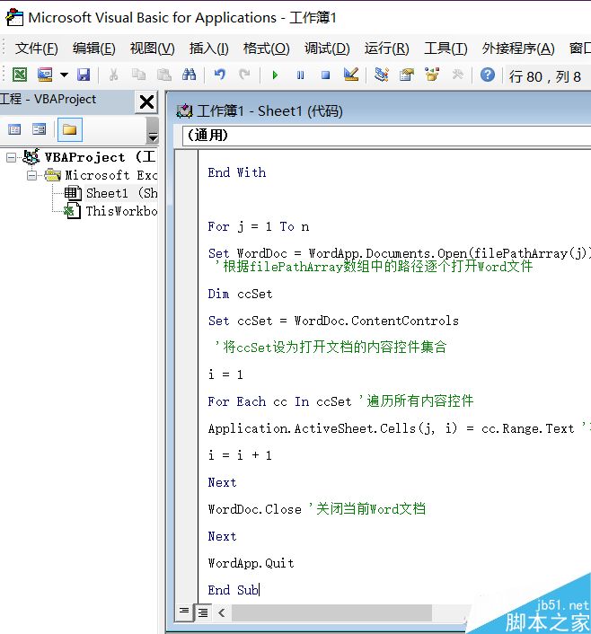This screenshot has width=591, height=634.
Task: Click the horizontal scrollbar left arrow
Action: (x=221, y=612)
